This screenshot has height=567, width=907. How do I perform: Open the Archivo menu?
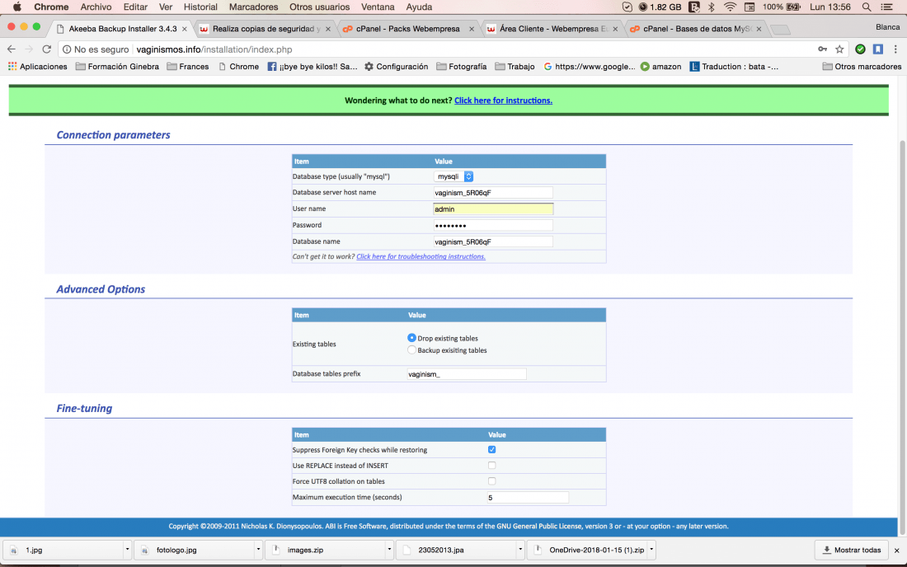click(x=96, y=7)
